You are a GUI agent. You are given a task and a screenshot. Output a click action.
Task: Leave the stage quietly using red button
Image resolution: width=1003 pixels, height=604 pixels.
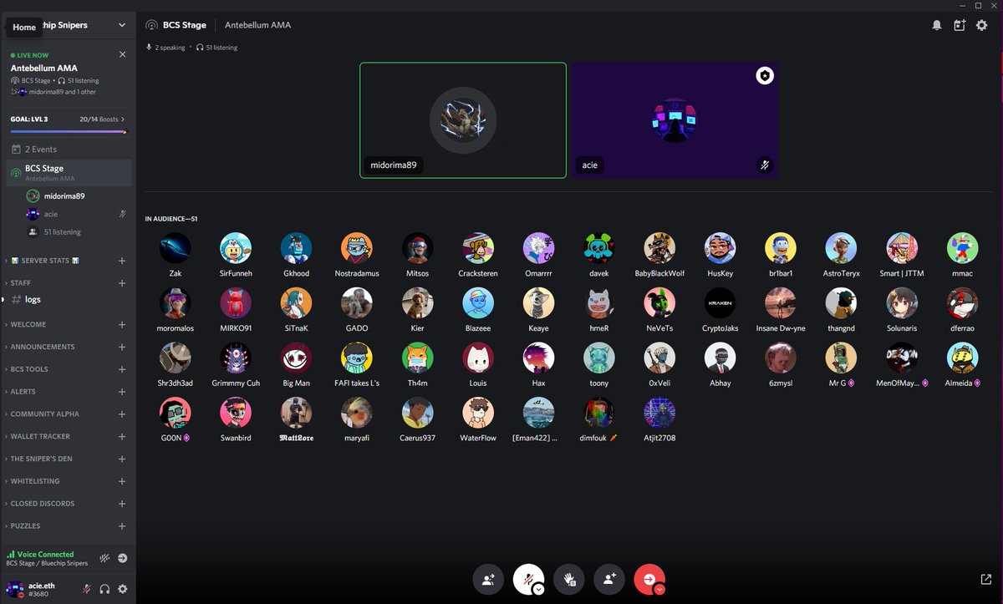tap(649, 578)
